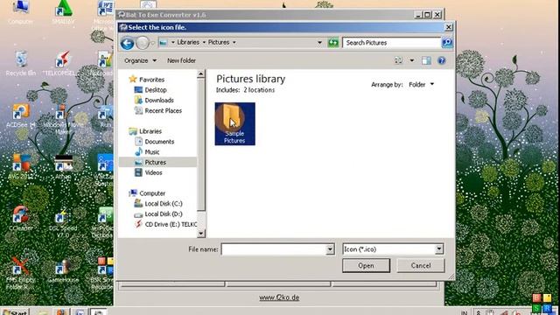Screen dimensions: 560x315
Task: Click the library icon in the address bar
Action: (164, 43)
